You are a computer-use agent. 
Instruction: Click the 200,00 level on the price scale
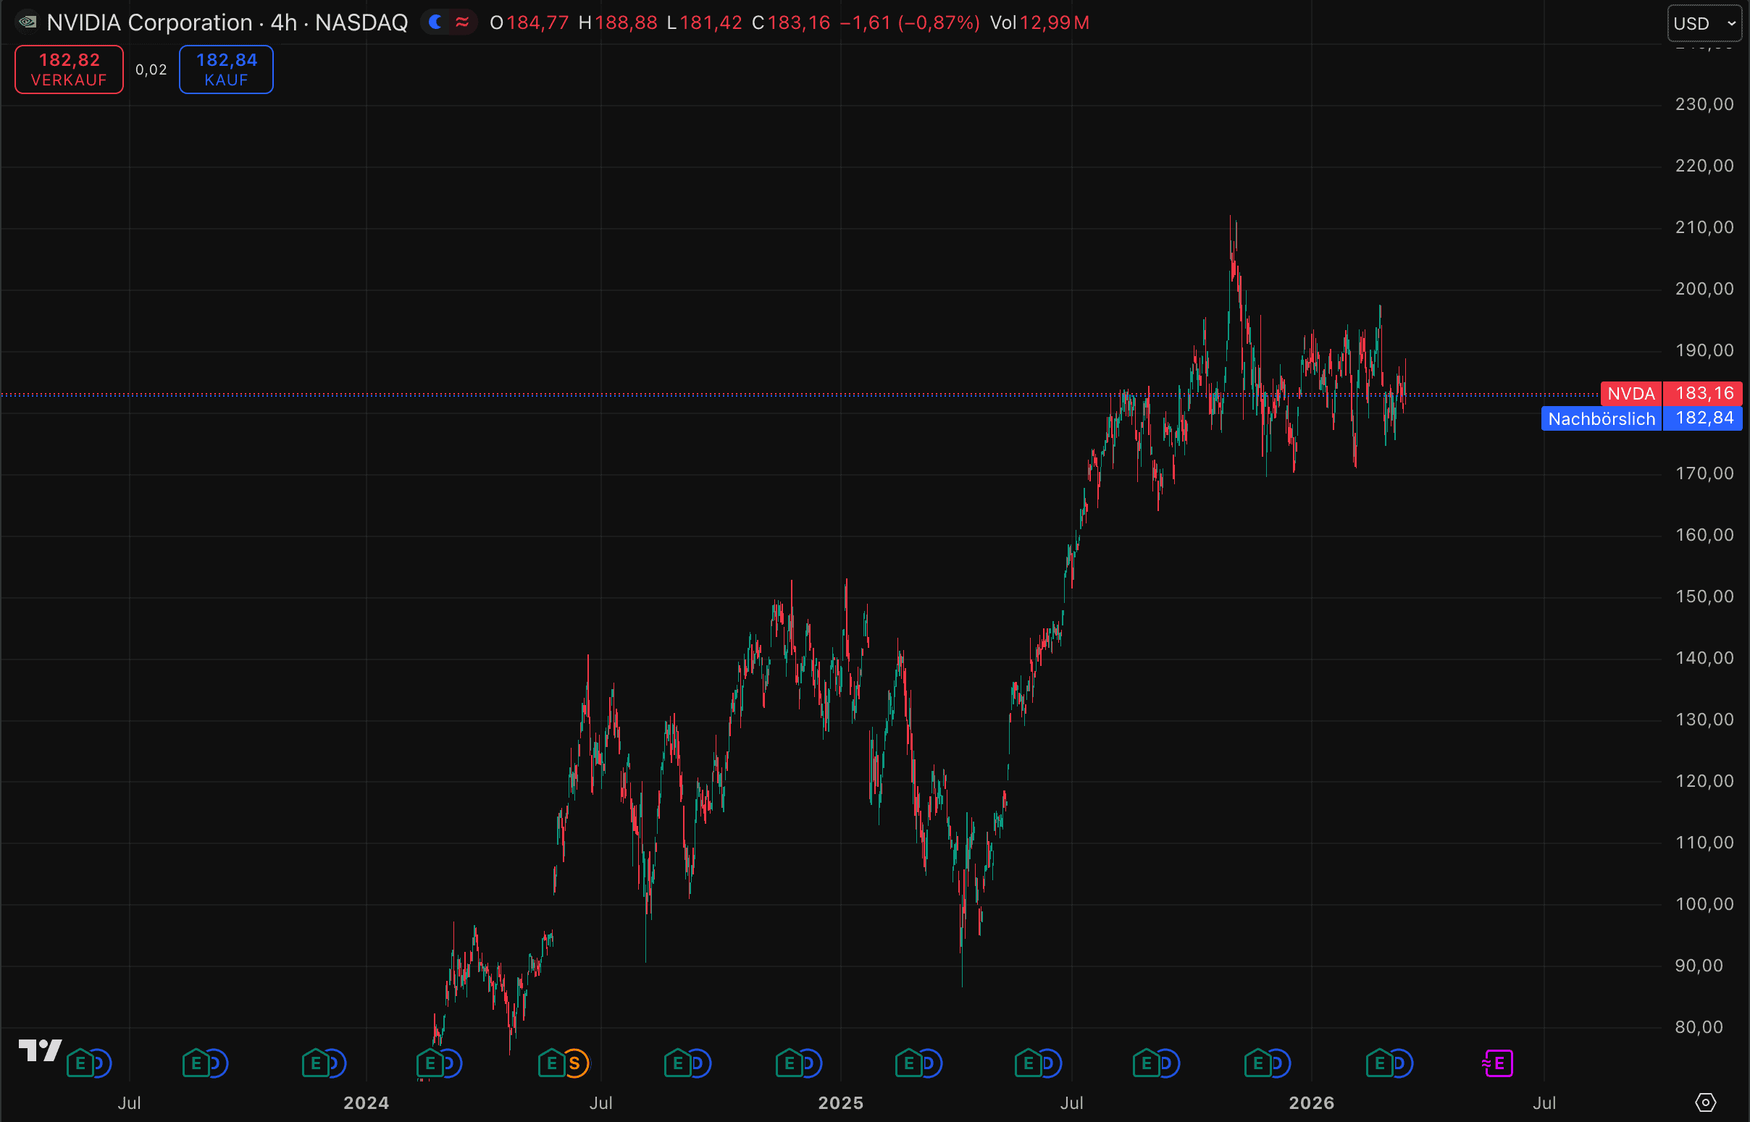point(1704,290)
